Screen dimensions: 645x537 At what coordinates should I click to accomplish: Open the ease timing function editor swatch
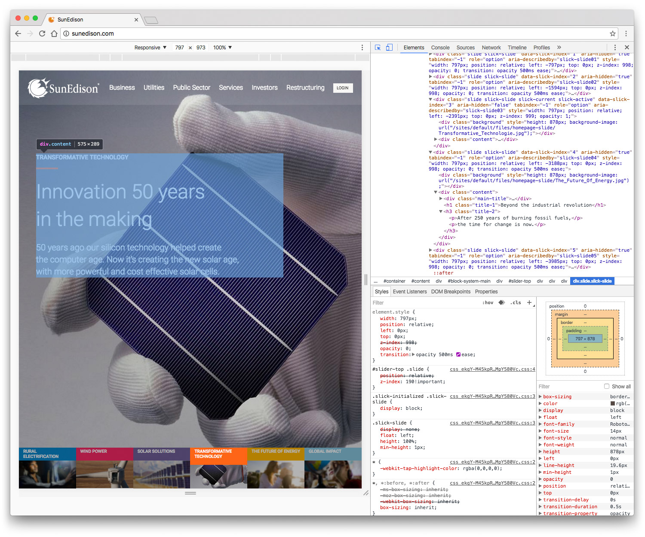(x=458, y=354)
